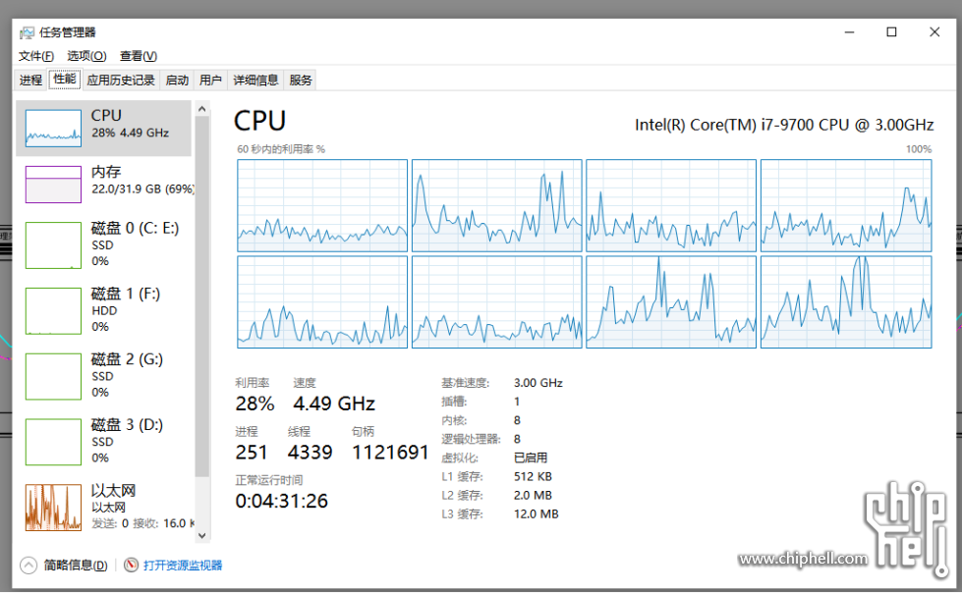962x593 pixels.
Task: Open the 文件(F) menu
Action: tap(35, 56)
